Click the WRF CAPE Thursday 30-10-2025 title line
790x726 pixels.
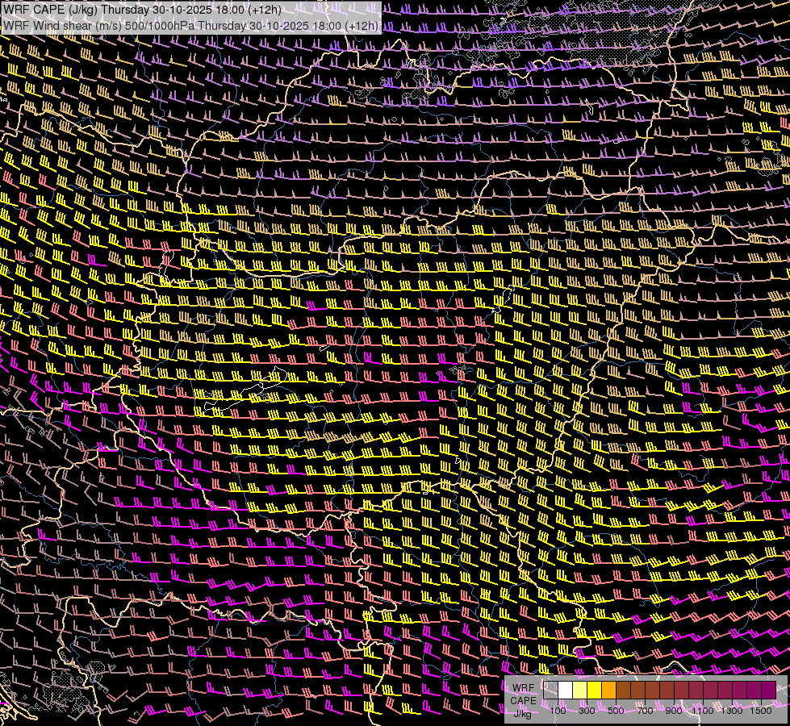pos(142,10)
